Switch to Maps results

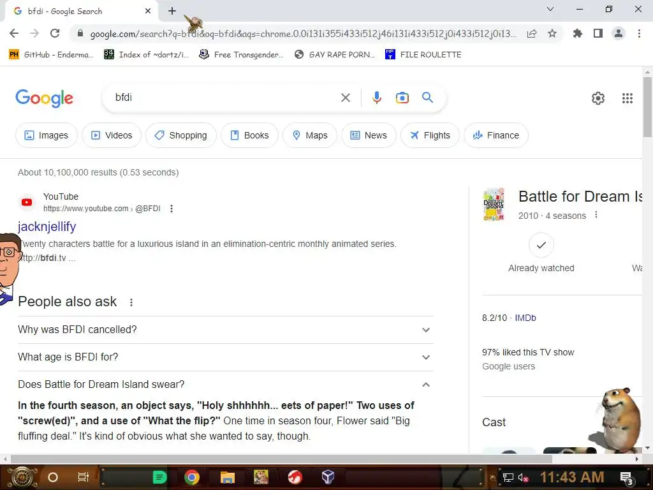pos(310,135)
